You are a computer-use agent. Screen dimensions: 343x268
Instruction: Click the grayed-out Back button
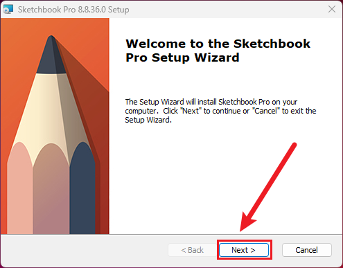click(193, 250)
